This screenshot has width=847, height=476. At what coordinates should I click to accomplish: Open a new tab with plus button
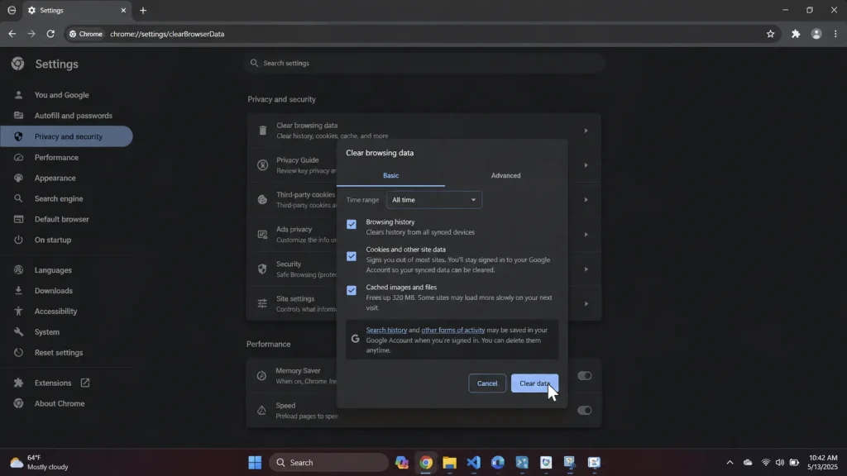pos(143,10)
